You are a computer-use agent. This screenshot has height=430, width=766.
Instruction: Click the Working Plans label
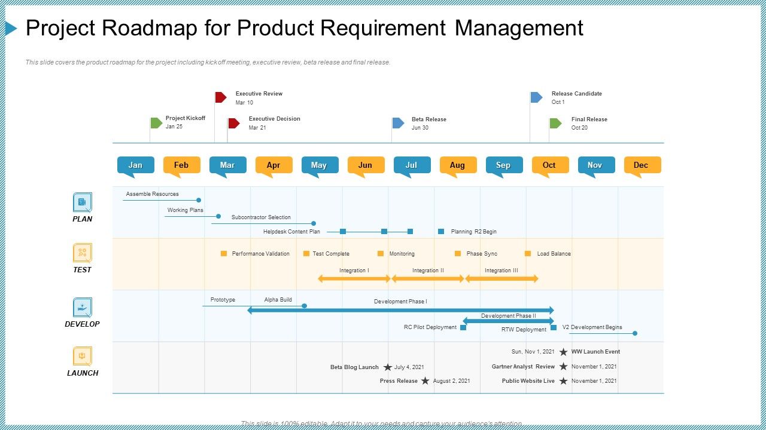186,210
